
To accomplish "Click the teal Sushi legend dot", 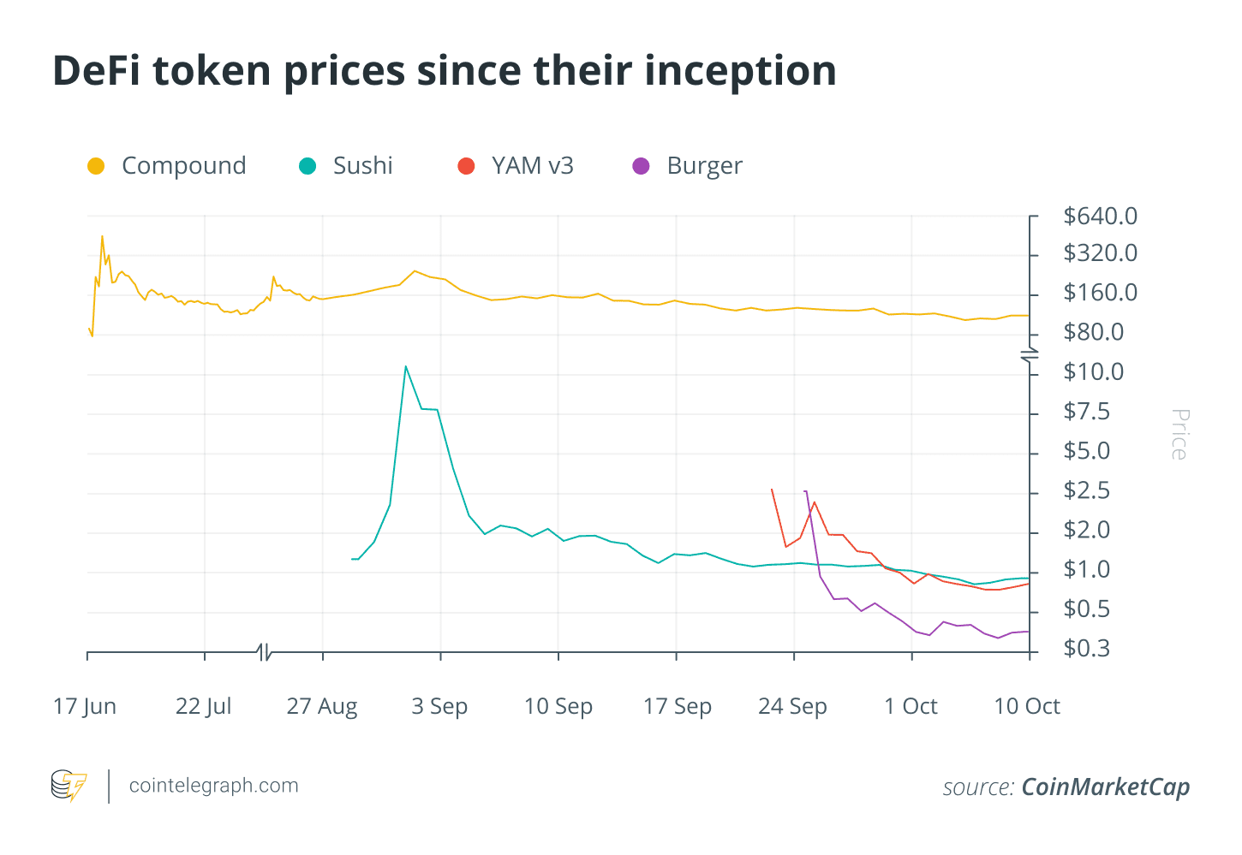I will 308,166.
